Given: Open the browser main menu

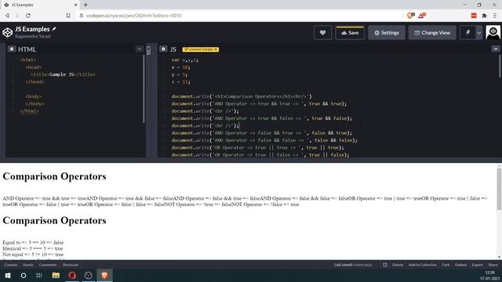Looking at the screenshot, I should pos(495,16).
